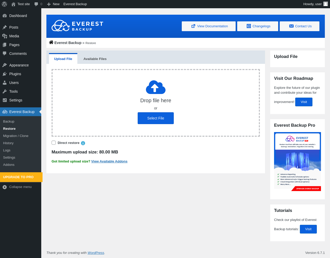Click the Posts pushpin icon
This screenshot has width=330, height=258.
tap(5, 27)
